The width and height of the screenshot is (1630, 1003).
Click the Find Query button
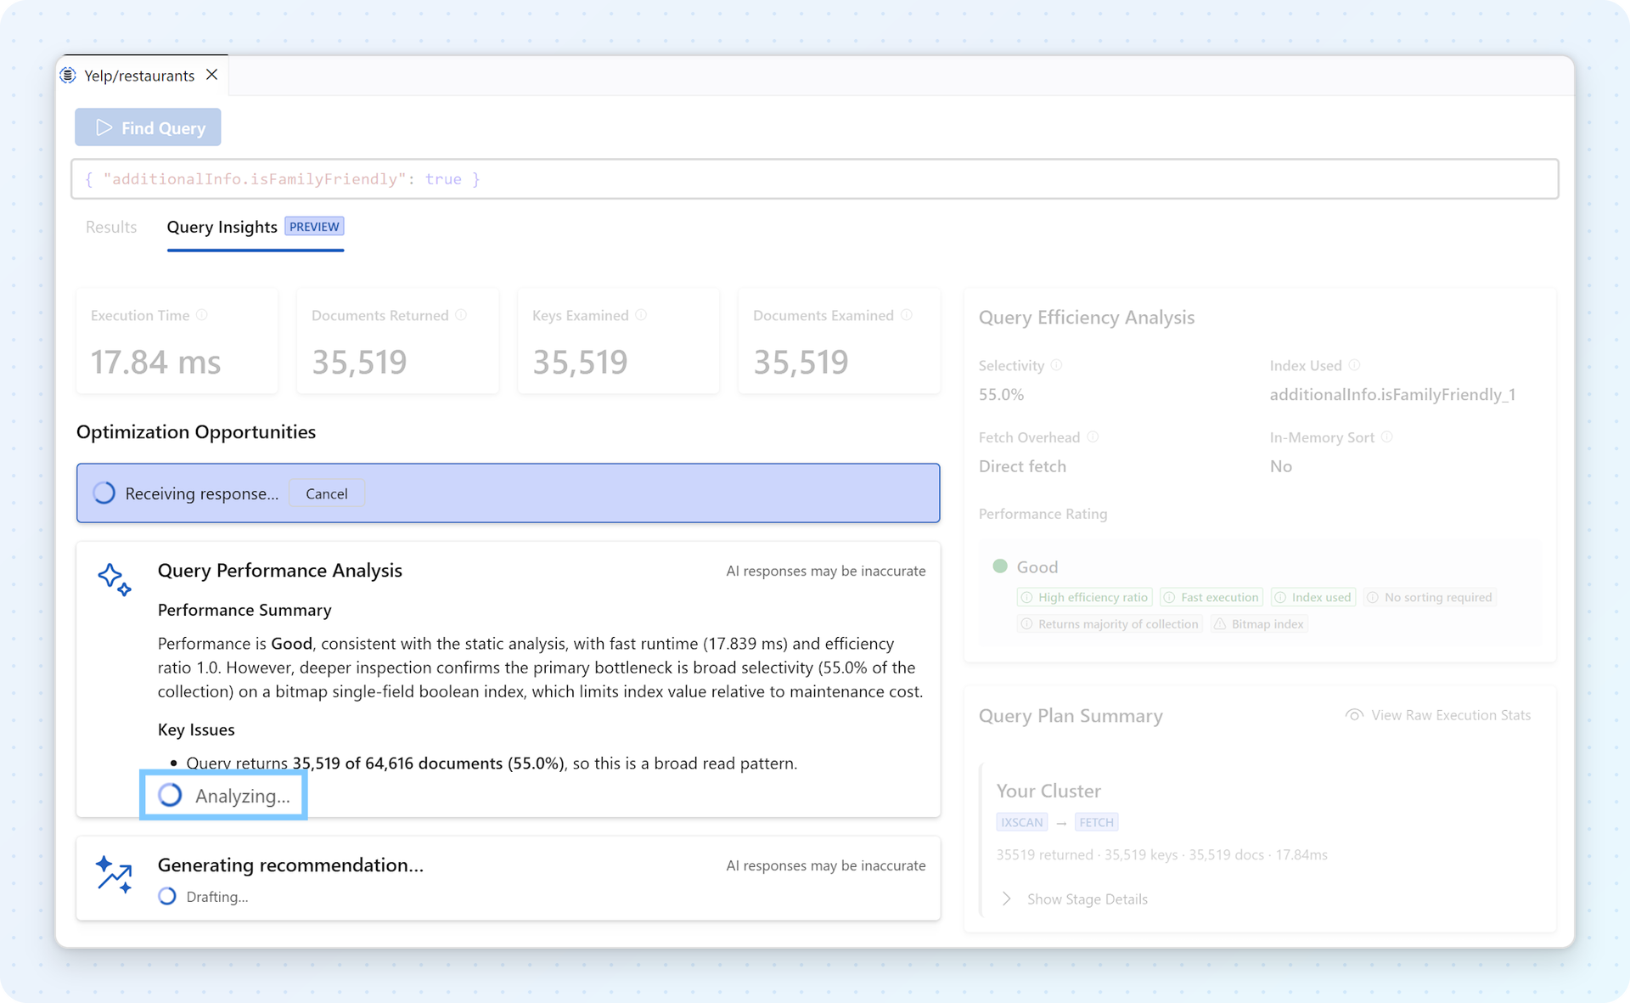point(148,127)
